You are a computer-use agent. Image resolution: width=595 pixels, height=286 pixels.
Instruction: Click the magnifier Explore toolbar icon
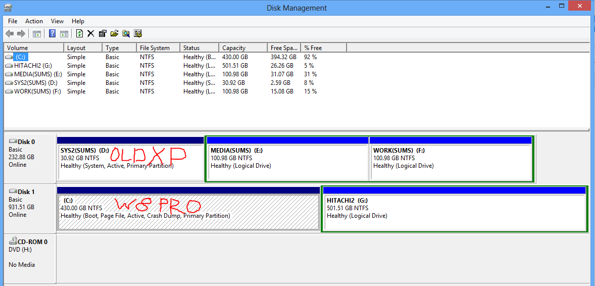point(126,34)
